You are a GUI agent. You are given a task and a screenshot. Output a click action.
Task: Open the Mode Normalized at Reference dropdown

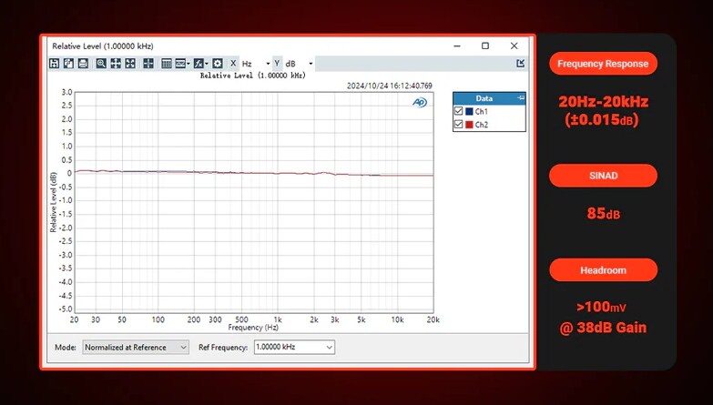click(136, 348)
